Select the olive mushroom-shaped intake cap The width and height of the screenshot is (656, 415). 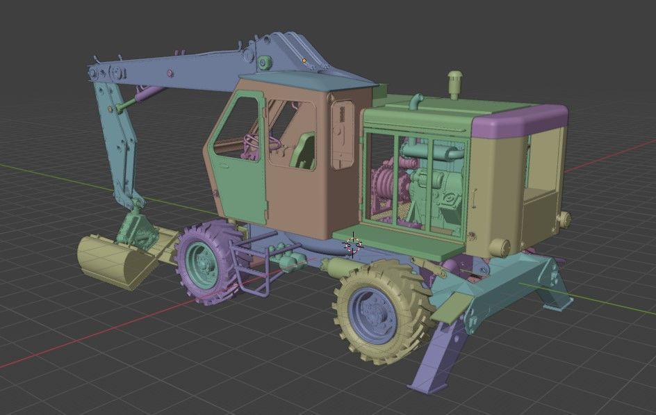455,83
